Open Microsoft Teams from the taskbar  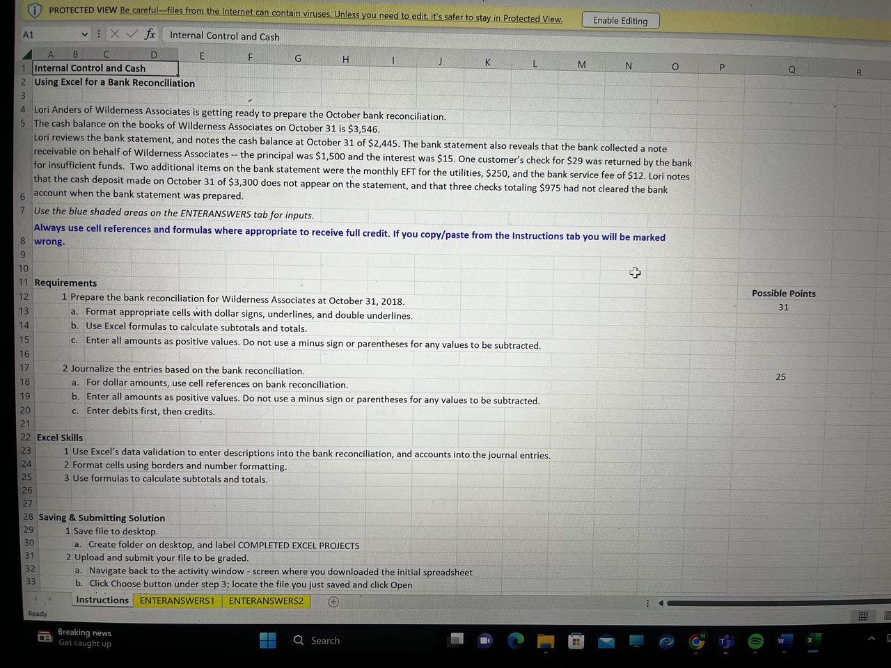[x=725, y=640]
